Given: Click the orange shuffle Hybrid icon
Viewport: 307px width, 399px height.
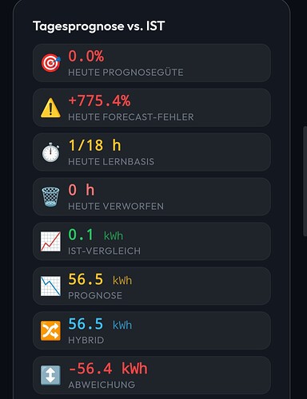Looking at the screenshot, I should coord(50,330).
